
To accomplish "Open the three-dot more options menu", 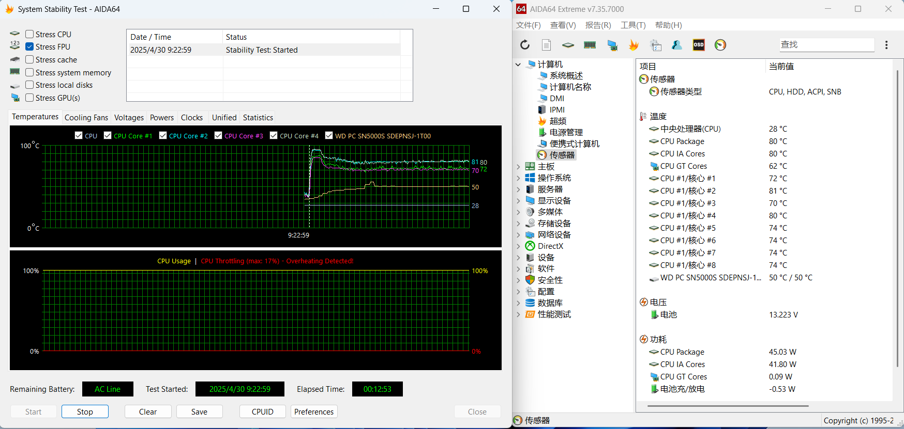I will [x=886, y=45].
